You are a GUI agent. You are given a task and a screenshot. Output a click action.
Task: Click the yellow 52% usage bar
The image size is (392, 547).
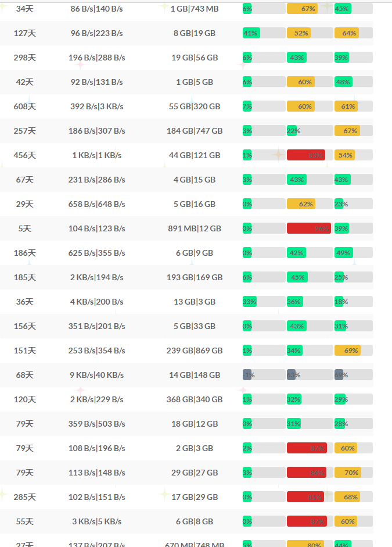click(x=299, y=33)
